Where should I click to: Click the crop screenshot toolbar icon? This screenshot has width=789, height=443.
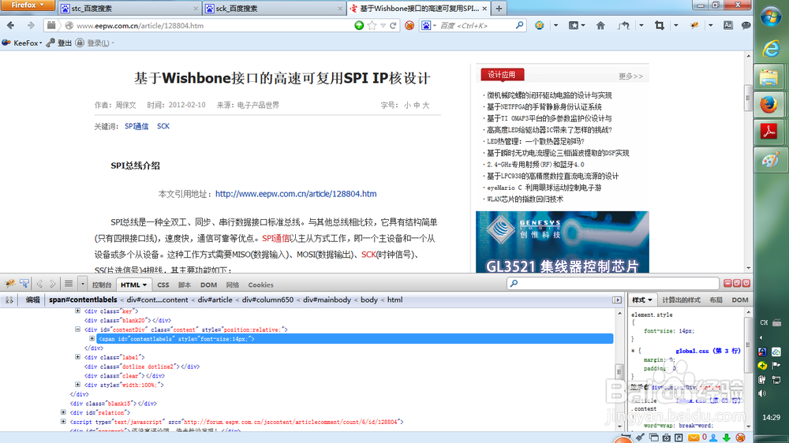[659, 25]
